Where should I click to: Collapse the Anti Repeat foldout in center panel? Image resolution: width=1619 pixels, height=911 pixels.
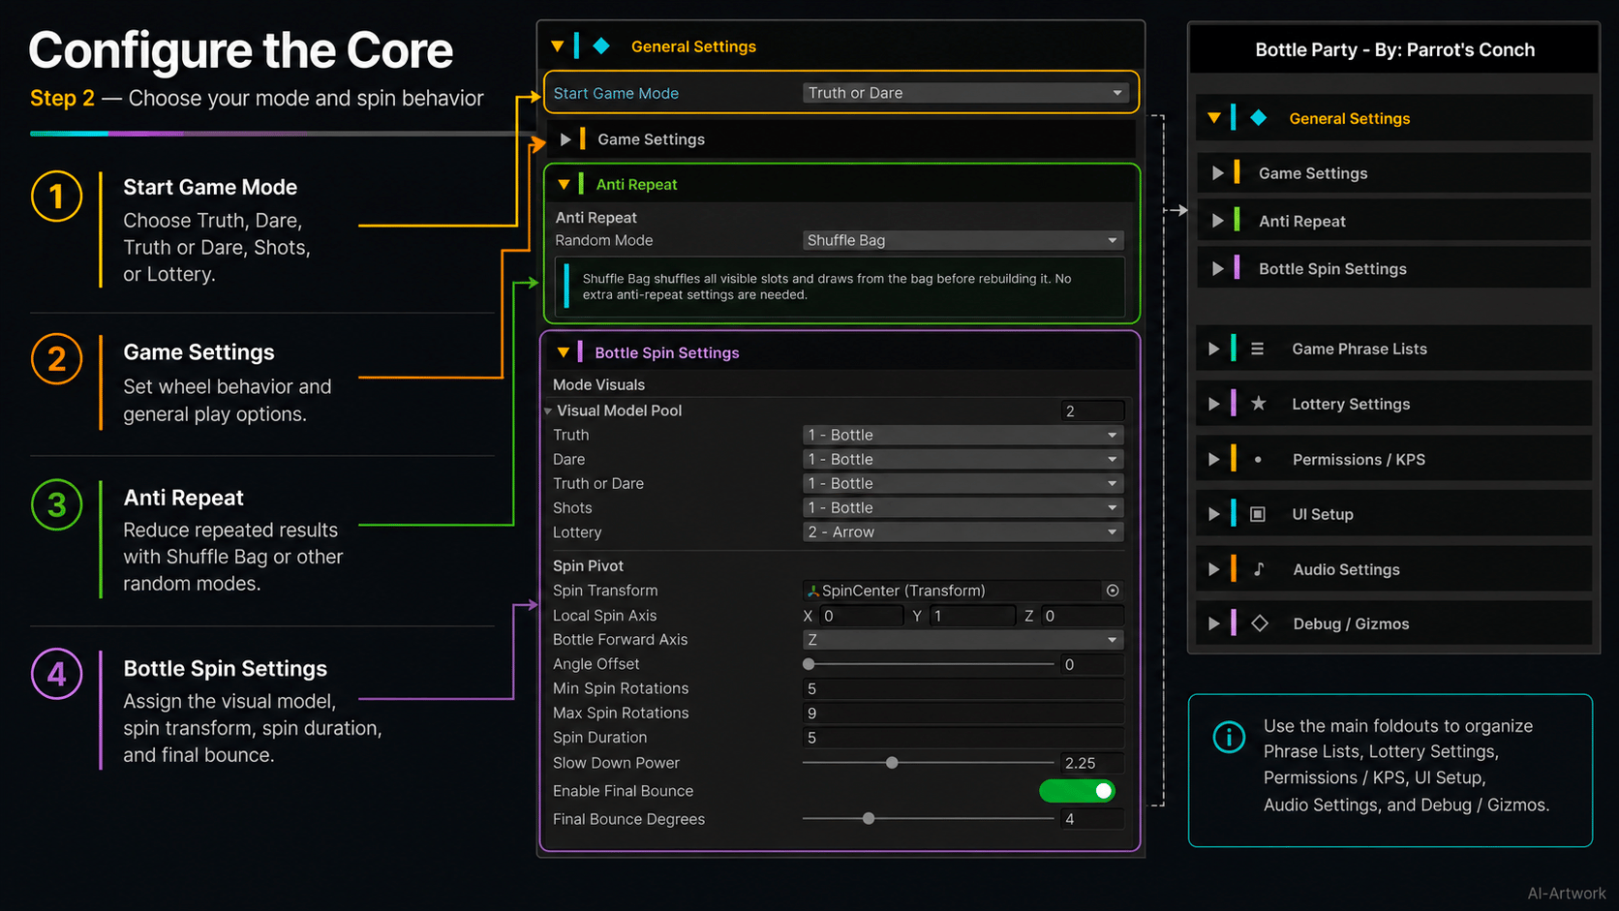tap(564, 184)
